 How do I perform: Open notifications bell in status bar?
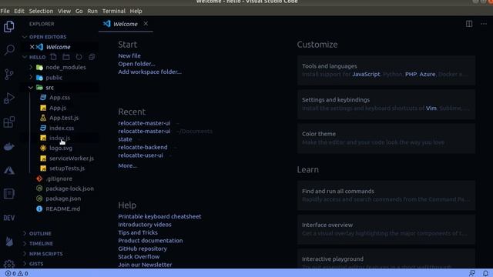click(485, 274)
